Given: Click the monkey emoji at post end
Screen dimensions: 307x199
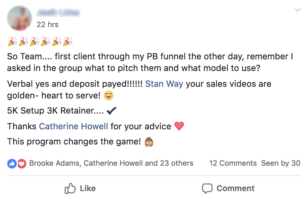Looking at the screenshot, I should (x=149, y=141).
